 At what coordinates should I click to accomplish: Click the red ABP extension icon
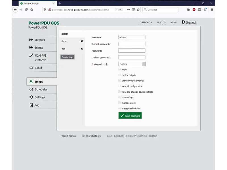pos(194,10)
